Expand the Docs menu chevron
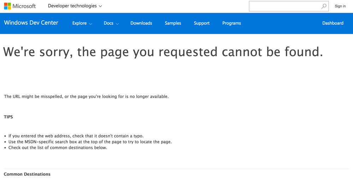353x183 pixels. point(117,24)
